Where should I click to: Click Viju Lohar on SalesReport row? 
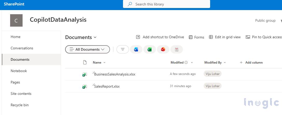click(212, 86)
